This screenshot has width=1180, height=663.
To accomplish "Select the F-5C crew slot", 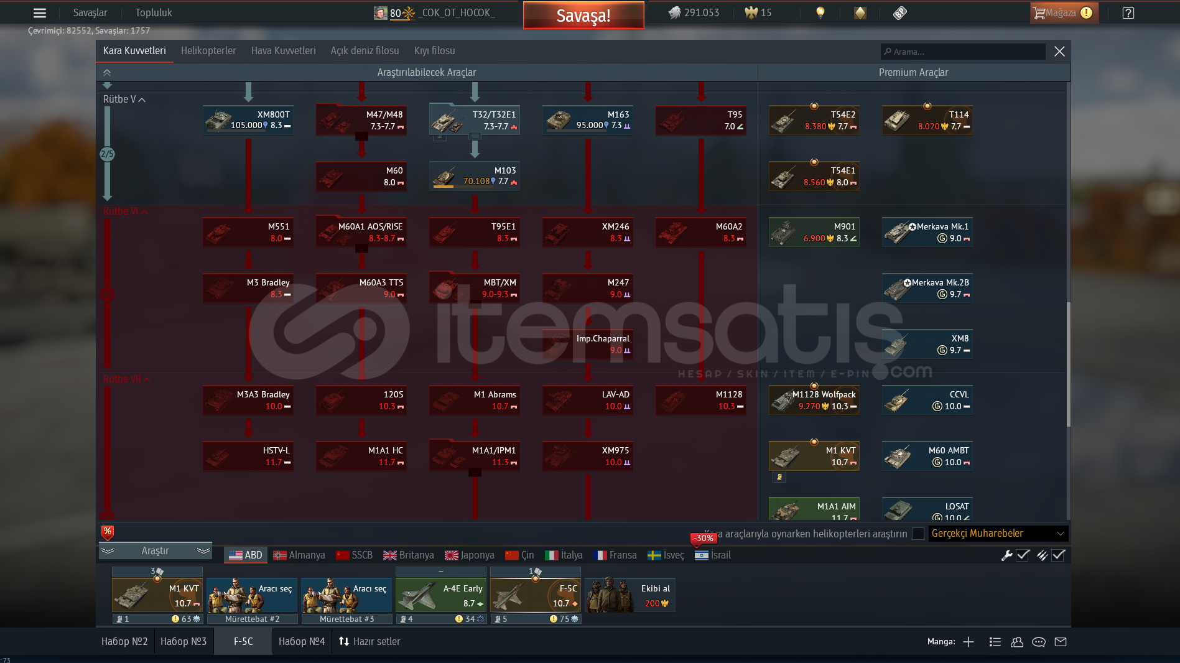I will (x=536, y=595).
